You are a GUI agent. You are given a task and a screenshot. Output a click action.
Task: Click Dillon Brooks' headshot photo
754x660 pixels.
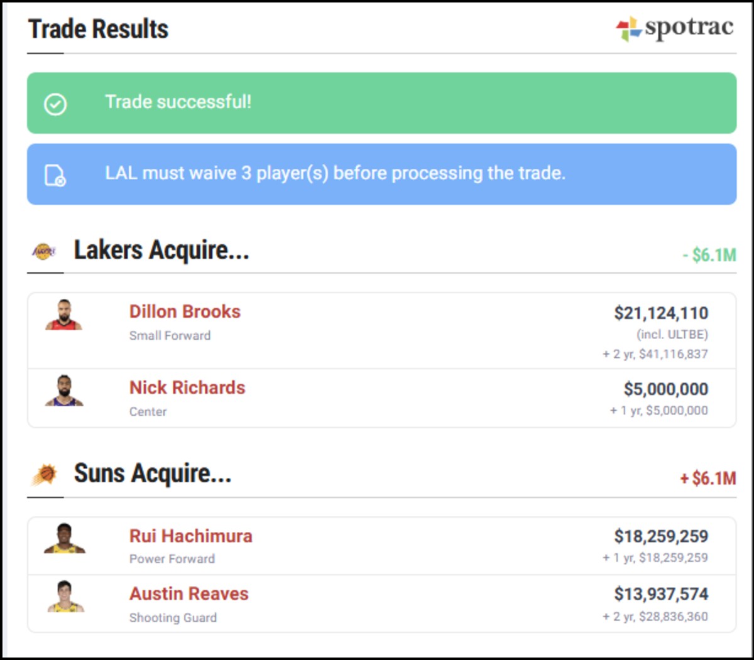(x=64, y=315)
